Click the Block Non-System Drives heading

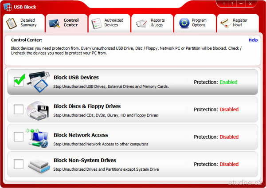click(x=85, y=161)
